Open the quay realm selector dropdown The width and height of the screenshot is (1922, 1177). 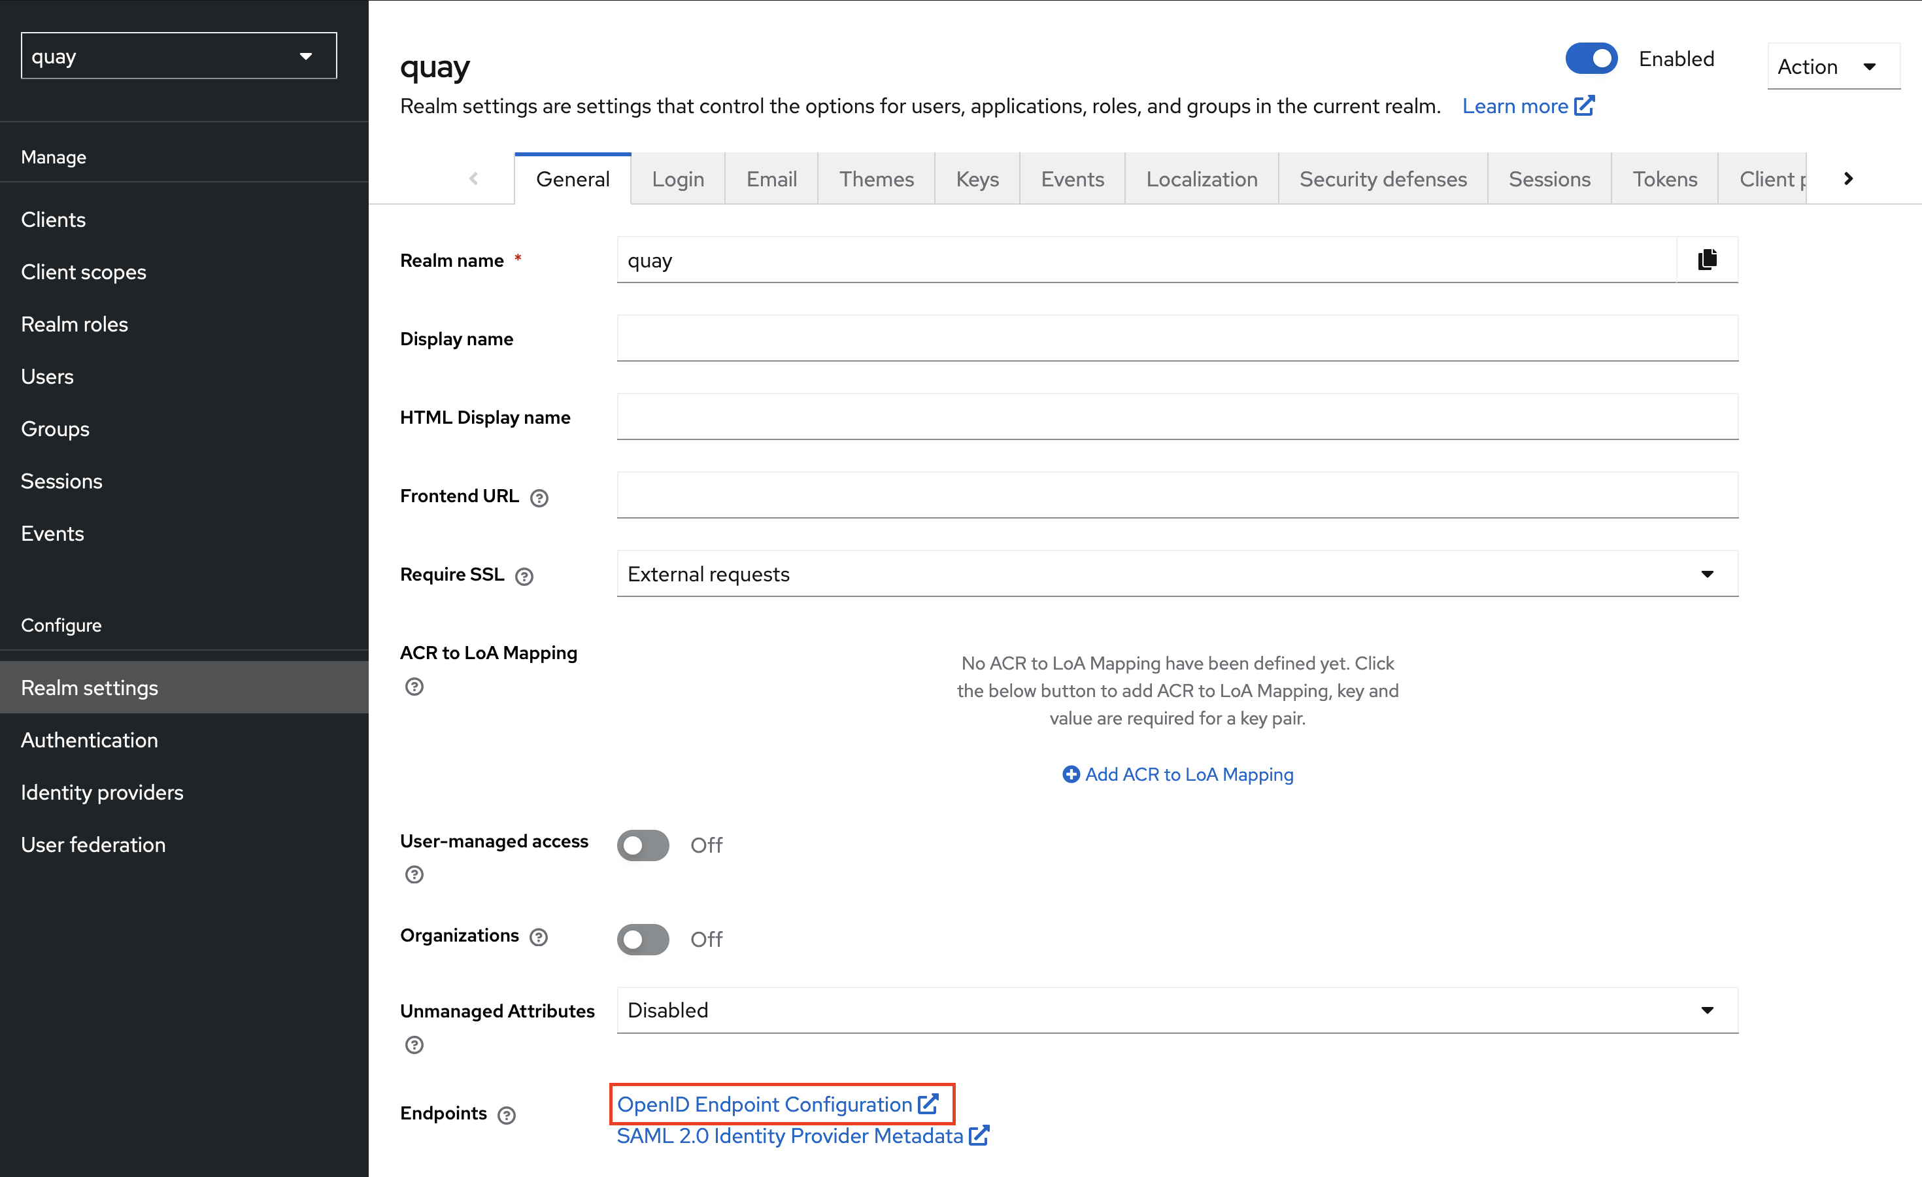coord(178,56)
